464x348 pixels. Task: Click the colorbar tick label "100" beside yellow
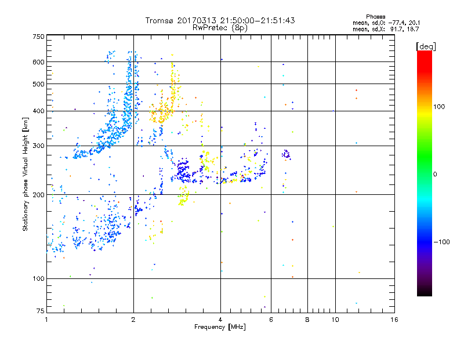(x=439, y=107)
